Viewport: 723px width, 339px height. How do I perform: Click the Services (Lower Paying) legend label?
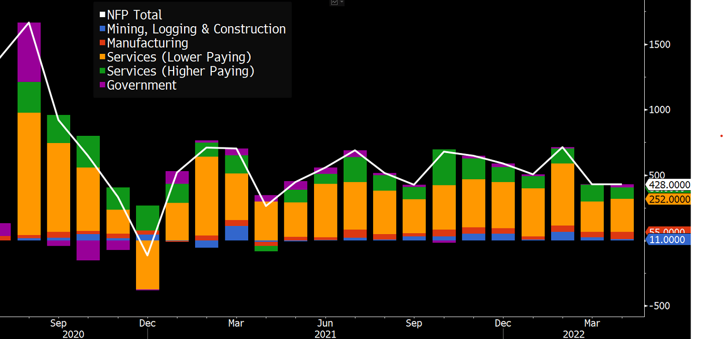[x=179, y=57]
